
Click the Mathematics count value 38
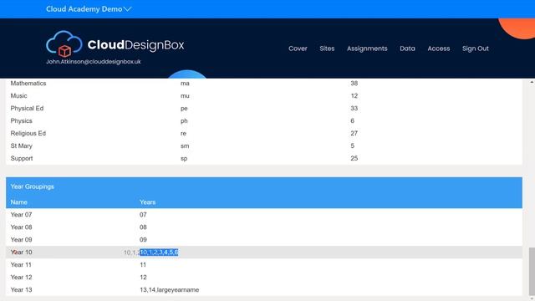354,84
